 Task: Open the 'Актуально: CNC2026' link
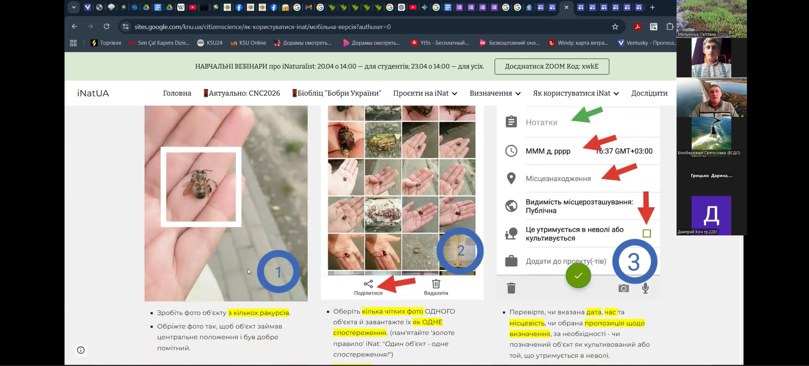(242, 93)
